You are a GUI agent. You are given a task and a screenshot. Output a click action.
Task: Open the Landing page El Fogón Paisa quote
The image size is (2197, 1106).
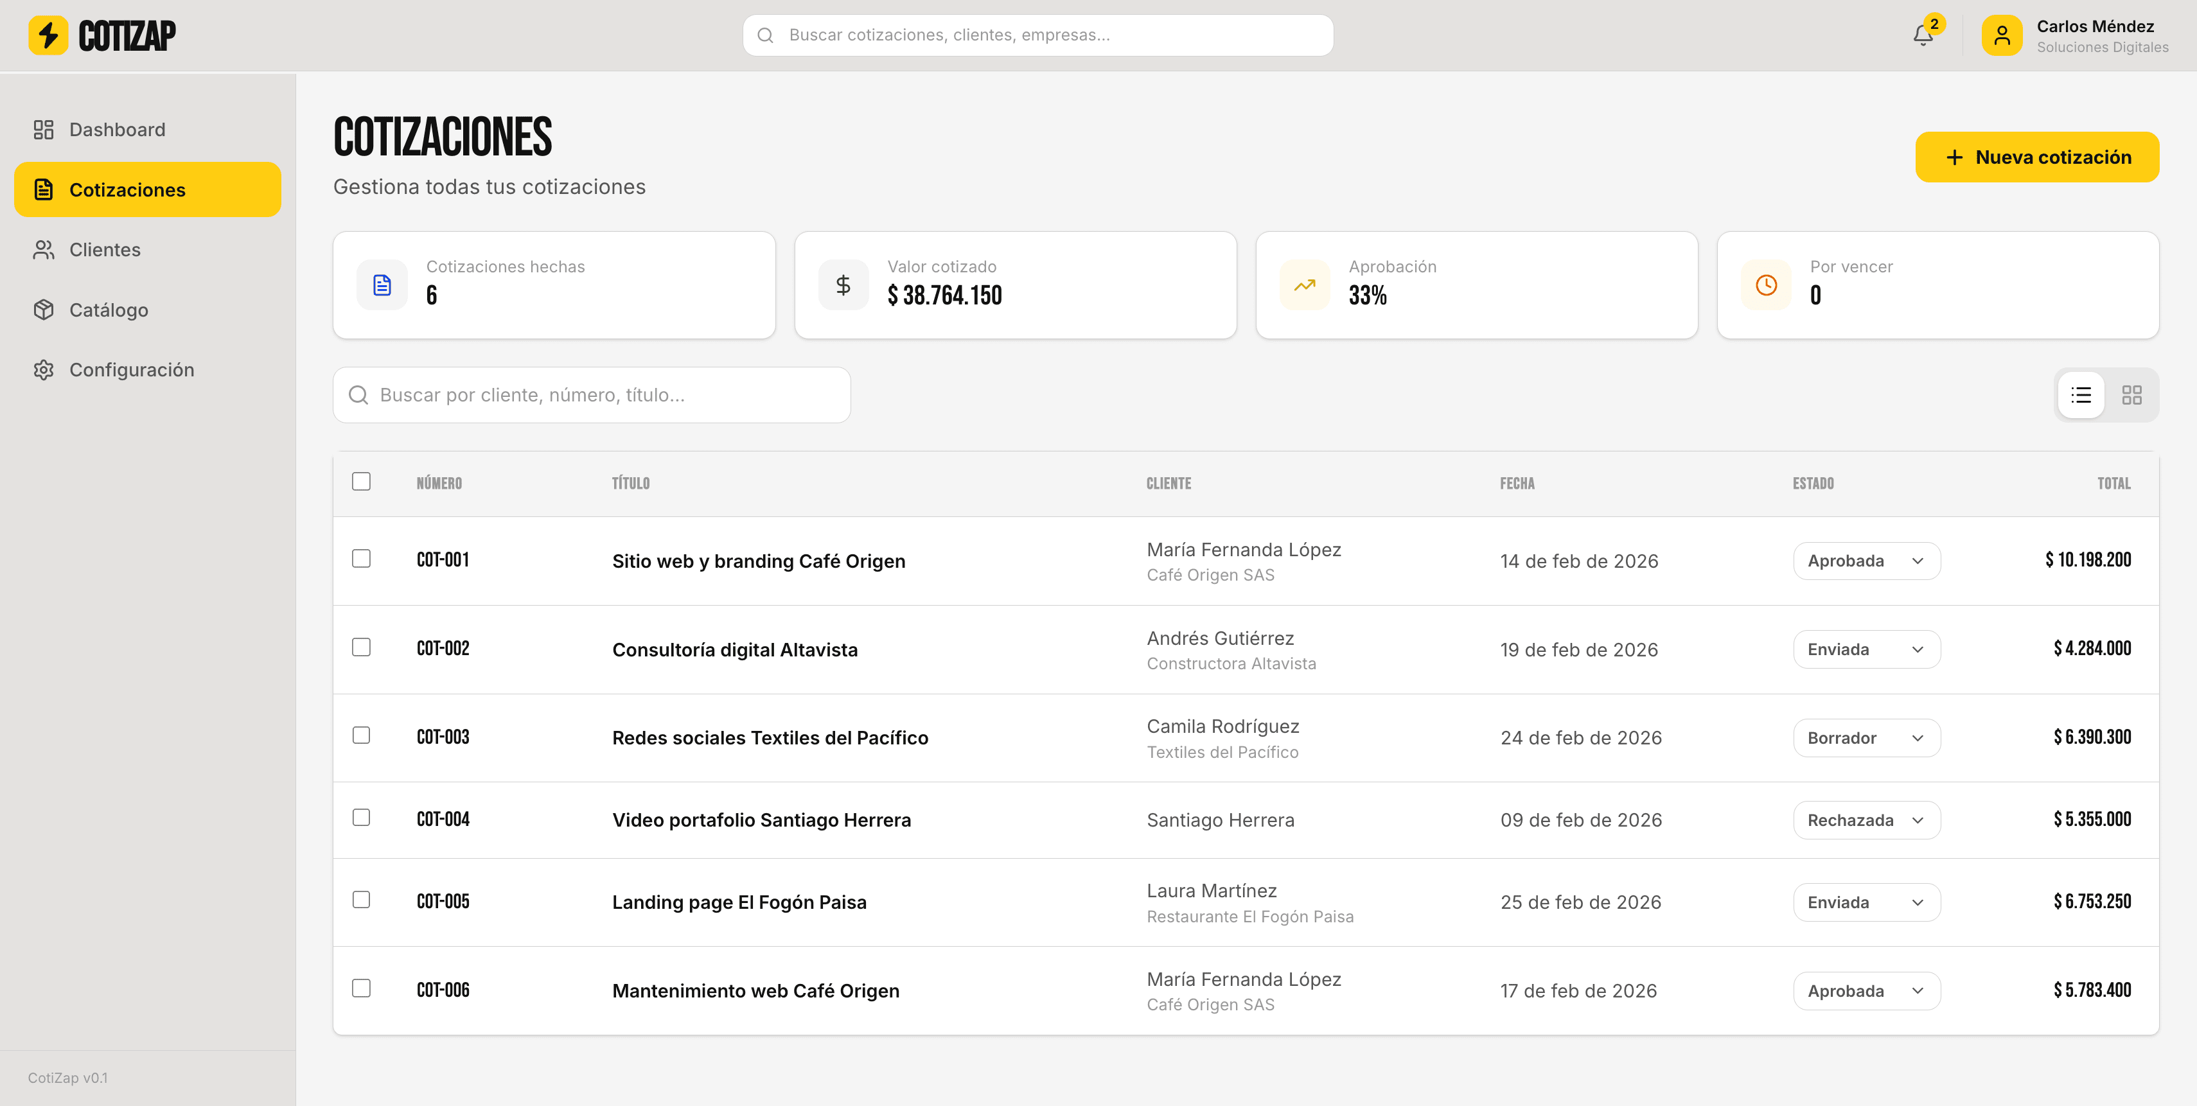coord(739,902)
